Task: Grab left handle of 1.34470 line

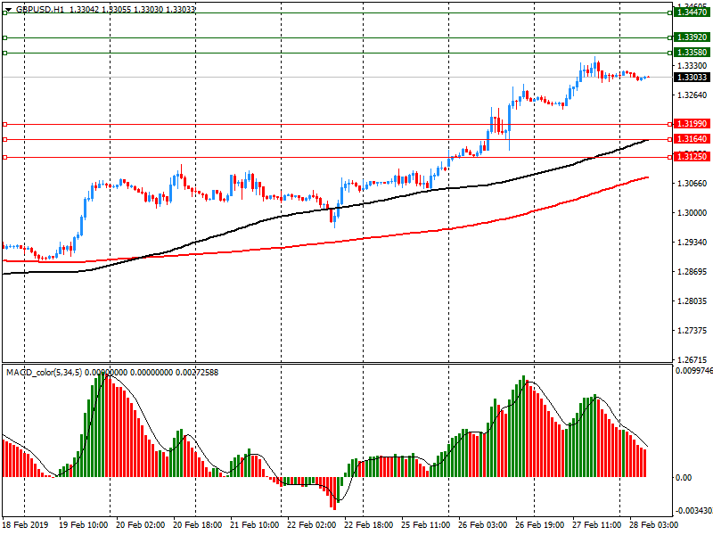Action: coord(5,12)
